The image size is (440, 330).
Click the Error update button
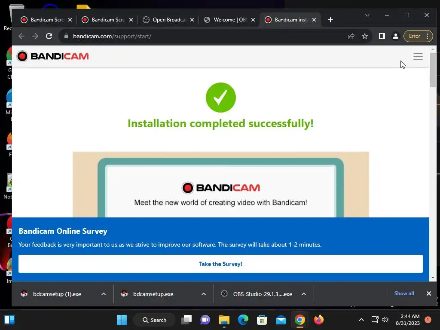[x=418, y=36]
